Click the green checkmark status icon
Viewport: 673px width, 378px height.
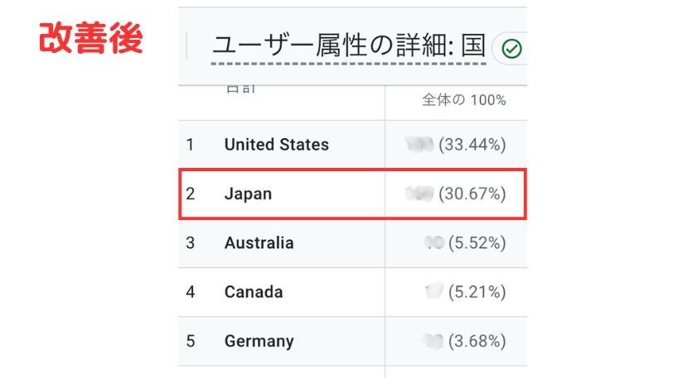pyautogui.click(x=511, y=49)
